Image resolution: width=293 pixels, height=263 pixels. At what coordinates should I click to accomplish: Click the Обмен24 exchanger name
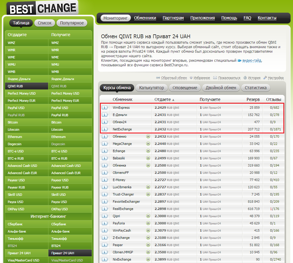[x=119, y=122]
